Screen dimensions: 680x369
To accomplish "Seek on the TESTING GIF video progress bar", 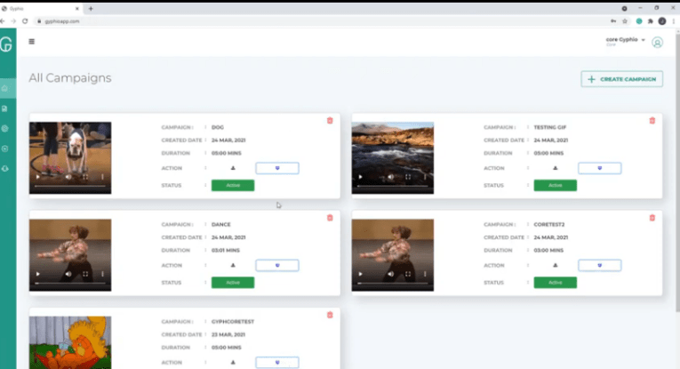I will tap(393, 186).
